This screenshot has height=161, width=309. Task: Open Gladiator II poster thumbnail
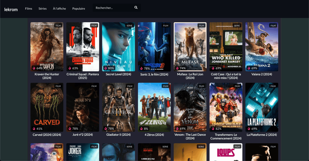tap(118, 107)
